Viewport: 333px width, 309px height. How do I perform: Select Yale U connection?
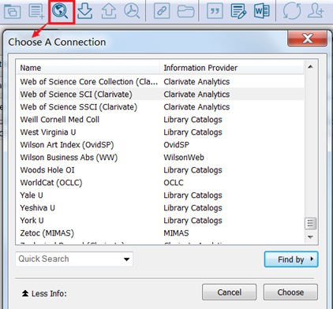pyautogui.click(x=161, y=195)
